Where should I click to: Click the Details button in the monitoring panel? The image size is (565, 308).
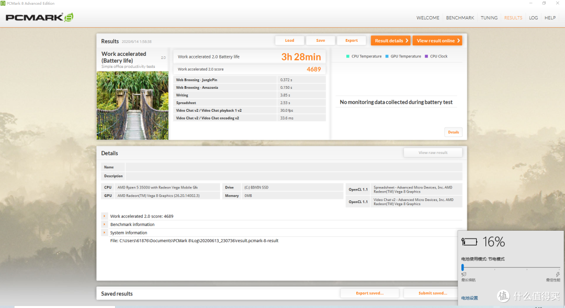coord(453,132)
